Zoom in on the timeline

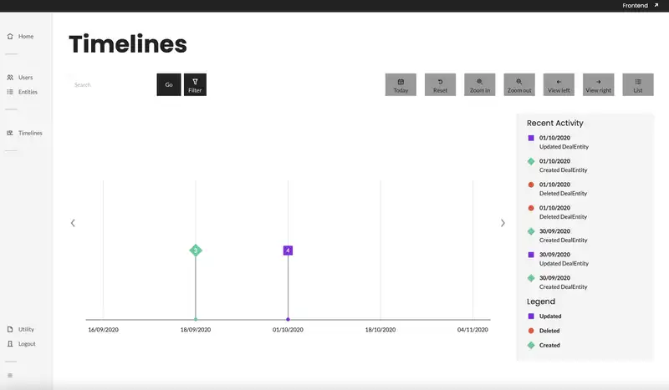click(480, 84)
